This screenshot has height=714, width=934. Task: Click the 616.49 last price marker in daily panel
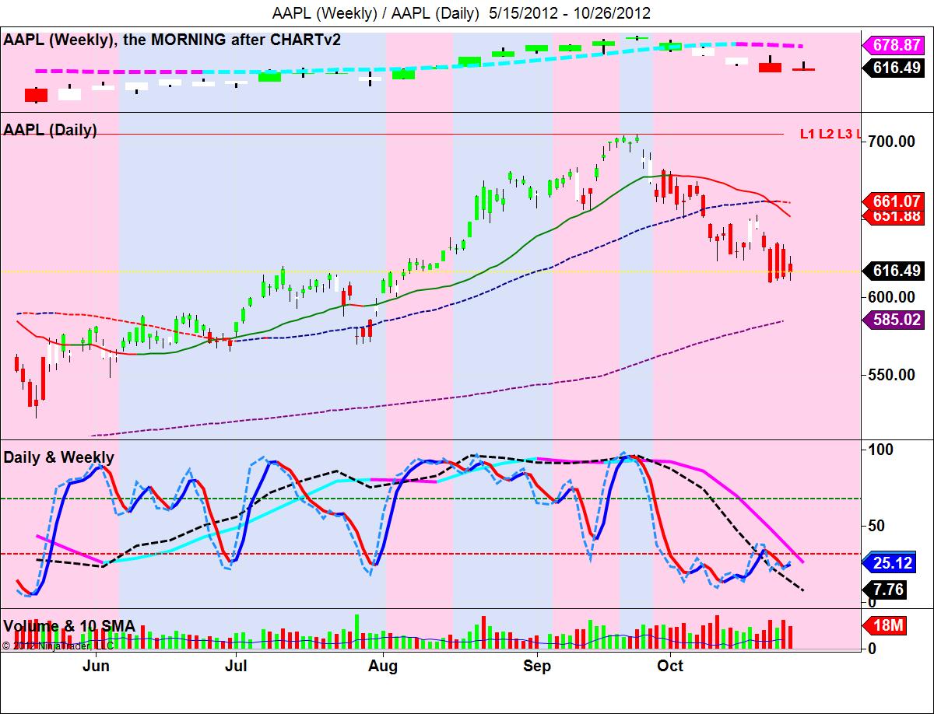coord(894,271)
